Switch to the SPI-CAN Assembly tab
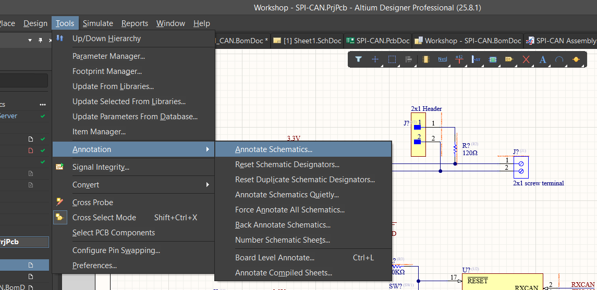 [561, 41]
